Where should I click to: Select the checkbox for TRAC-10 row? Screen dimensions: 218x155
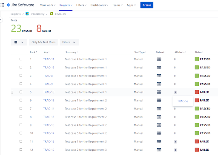point(21,92)
